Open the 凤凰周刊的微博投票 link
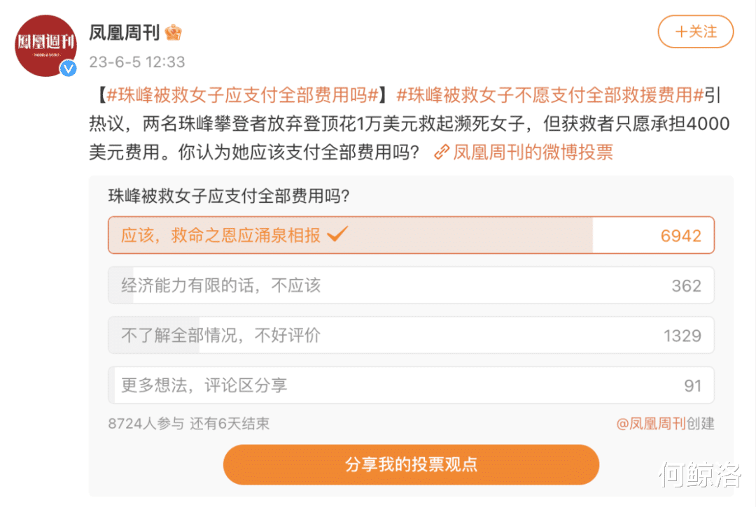Screen dimensions: 756x507 tap(533, 152)
